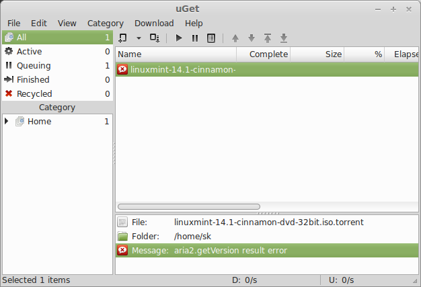Viewport: 421px width, 287px height.
Task: Click the New Download toolbar icon
Action: click(x=122, y=38)
